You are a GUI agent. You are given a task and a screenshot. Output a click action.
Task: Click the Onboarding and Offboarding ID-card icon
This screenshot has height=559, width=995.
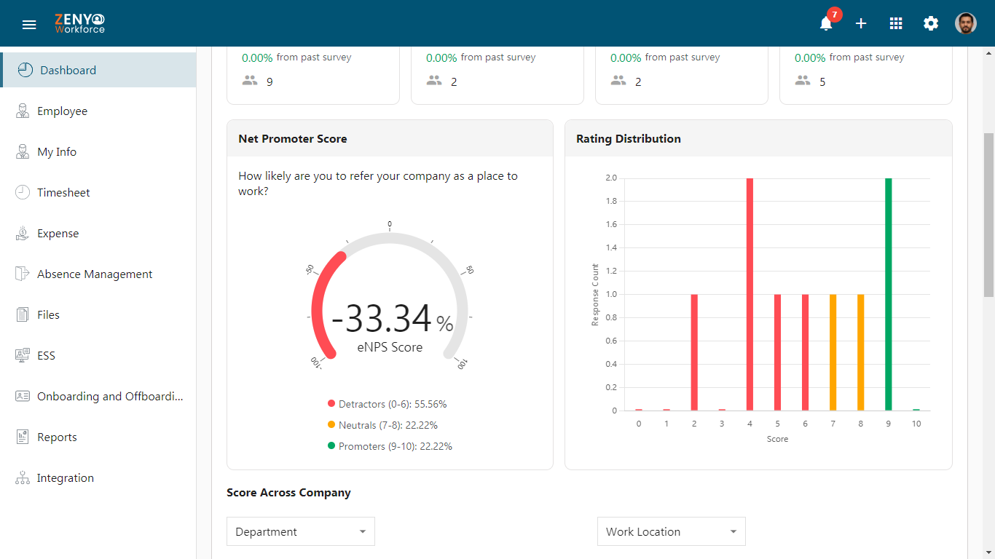pos(23,396)
